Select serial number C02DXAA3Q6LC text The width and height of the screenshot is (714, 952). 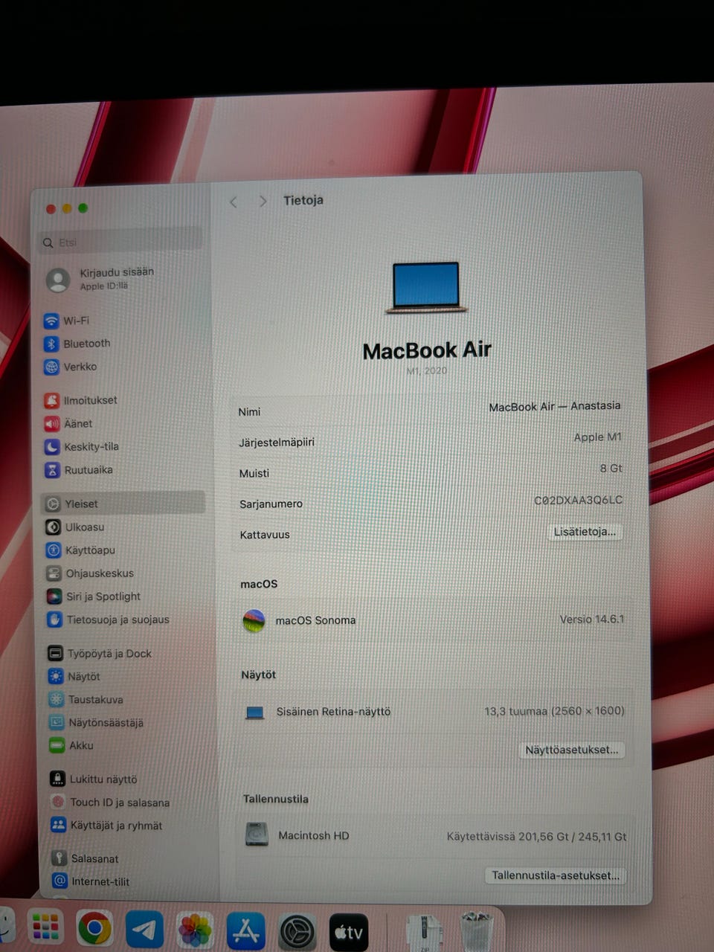tap(578, 500)
